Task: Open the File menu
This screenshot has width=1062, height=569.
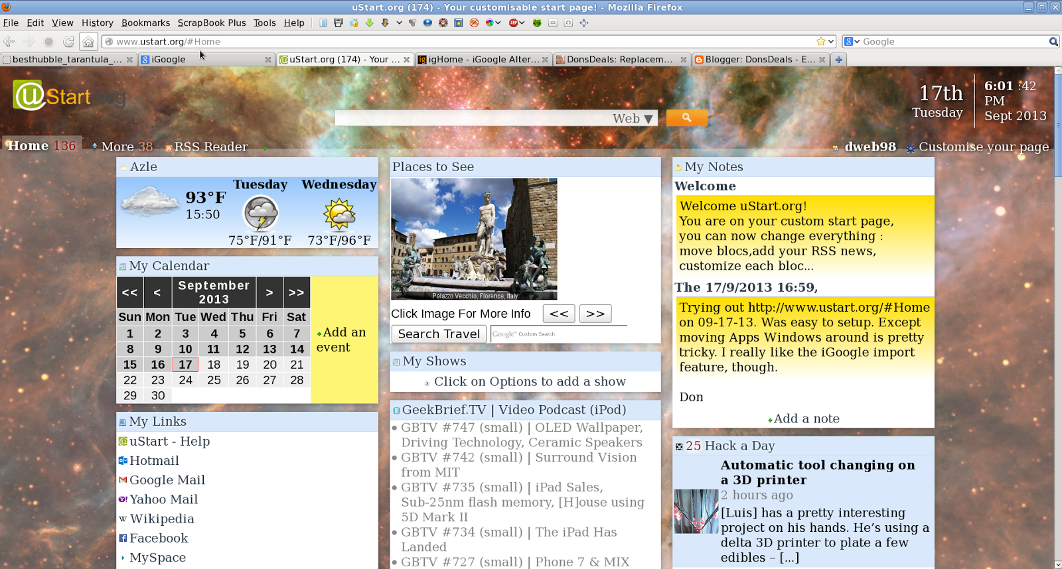Action: (11, 23)
